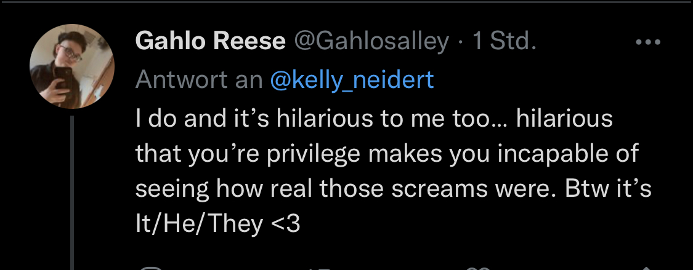Click the separator dot before '1 Std.'
The width and height of the screenshot is (693, 270).
click(461, 42)
